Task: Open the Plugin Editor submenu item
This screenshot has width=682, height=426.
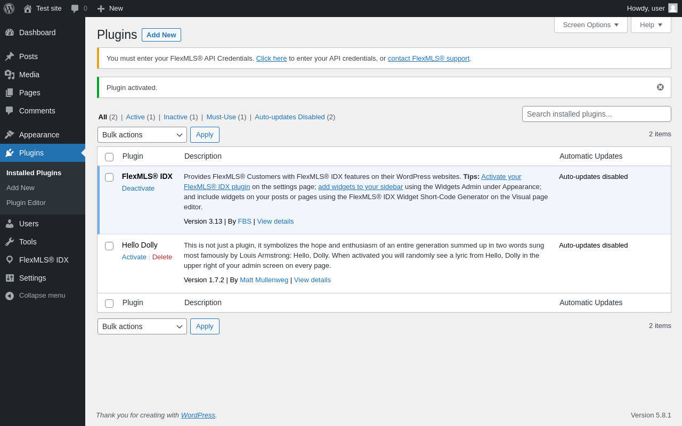Action: [x=26, y=203]
